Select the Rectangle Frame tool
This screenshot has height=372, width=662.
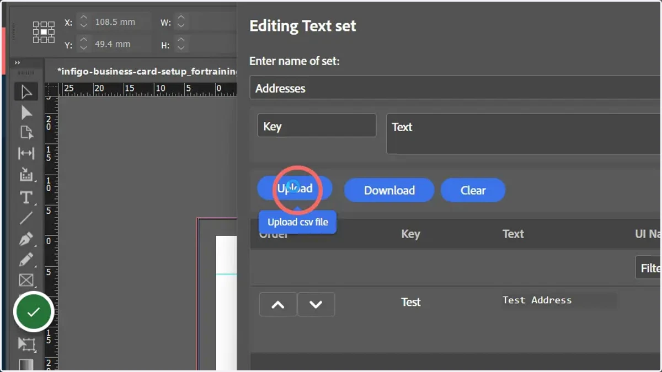point(26,280)
